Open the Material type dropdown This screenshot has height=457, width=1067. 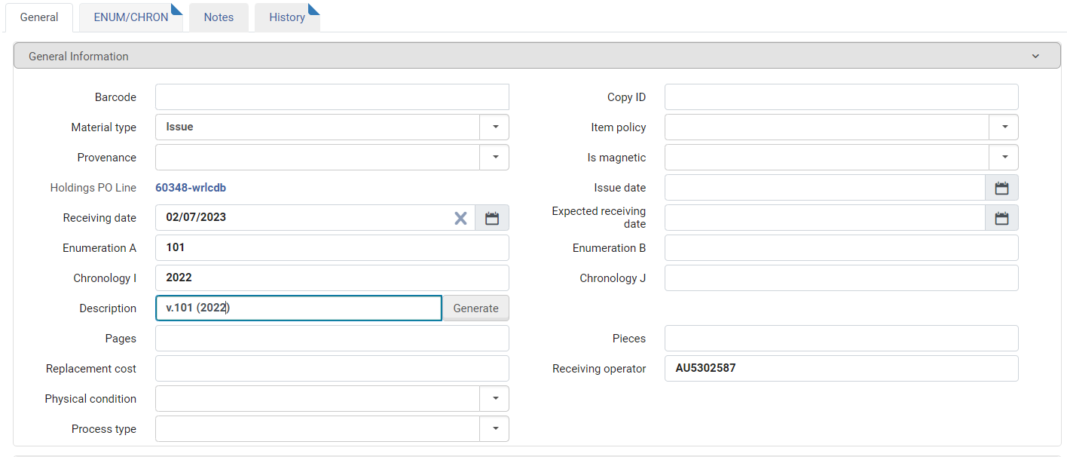[x=495, y=127]
